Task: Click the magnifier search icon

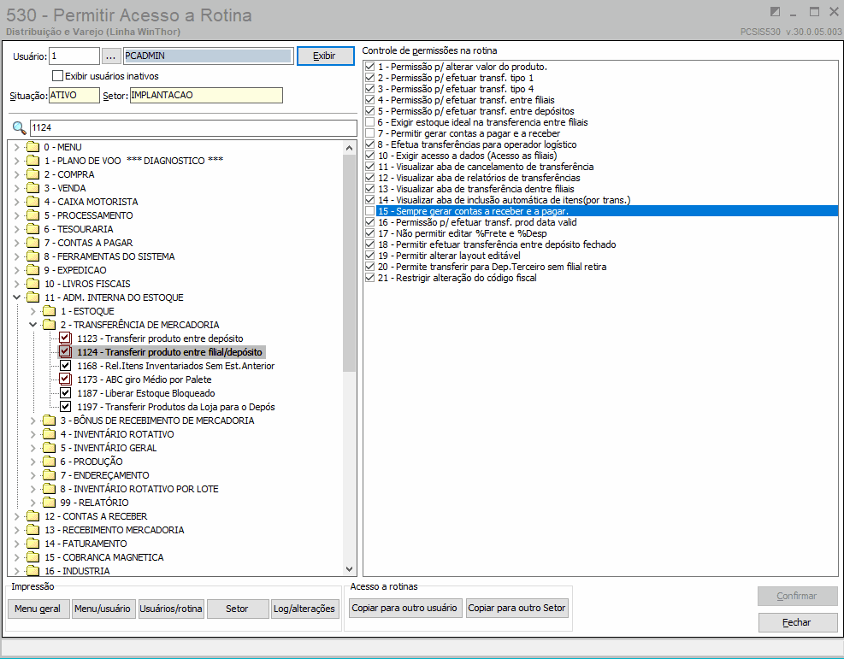Action: pyautogui.click(x=20, y=127)
